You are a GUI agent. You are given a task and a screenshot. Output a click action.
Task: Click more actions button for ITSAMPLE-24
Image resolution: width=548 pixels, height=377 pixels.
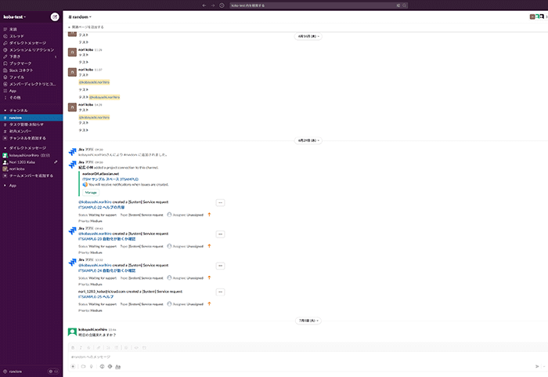(x=220, y=266)
